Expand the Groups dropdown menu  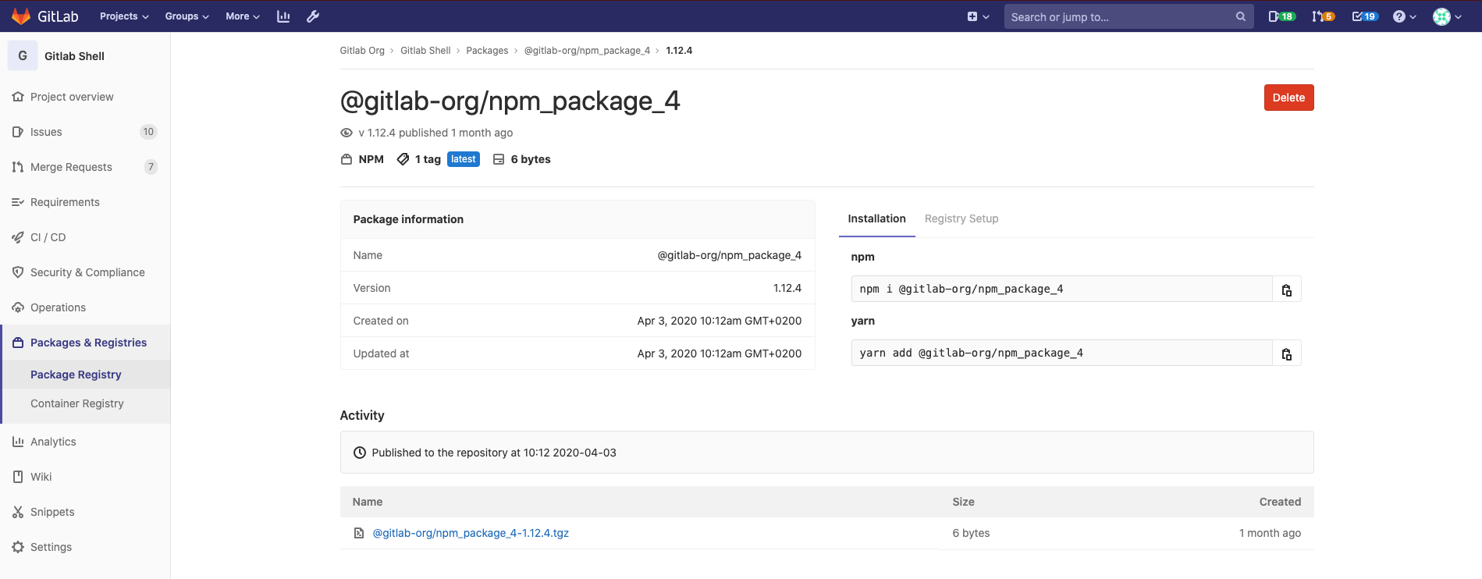[187, 16]
